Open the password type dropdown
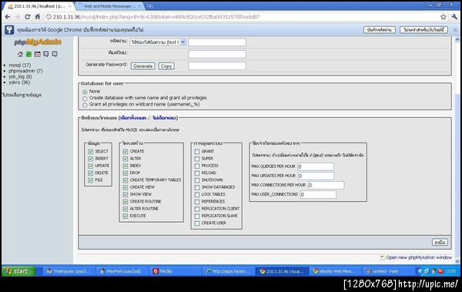 [158, 42]
